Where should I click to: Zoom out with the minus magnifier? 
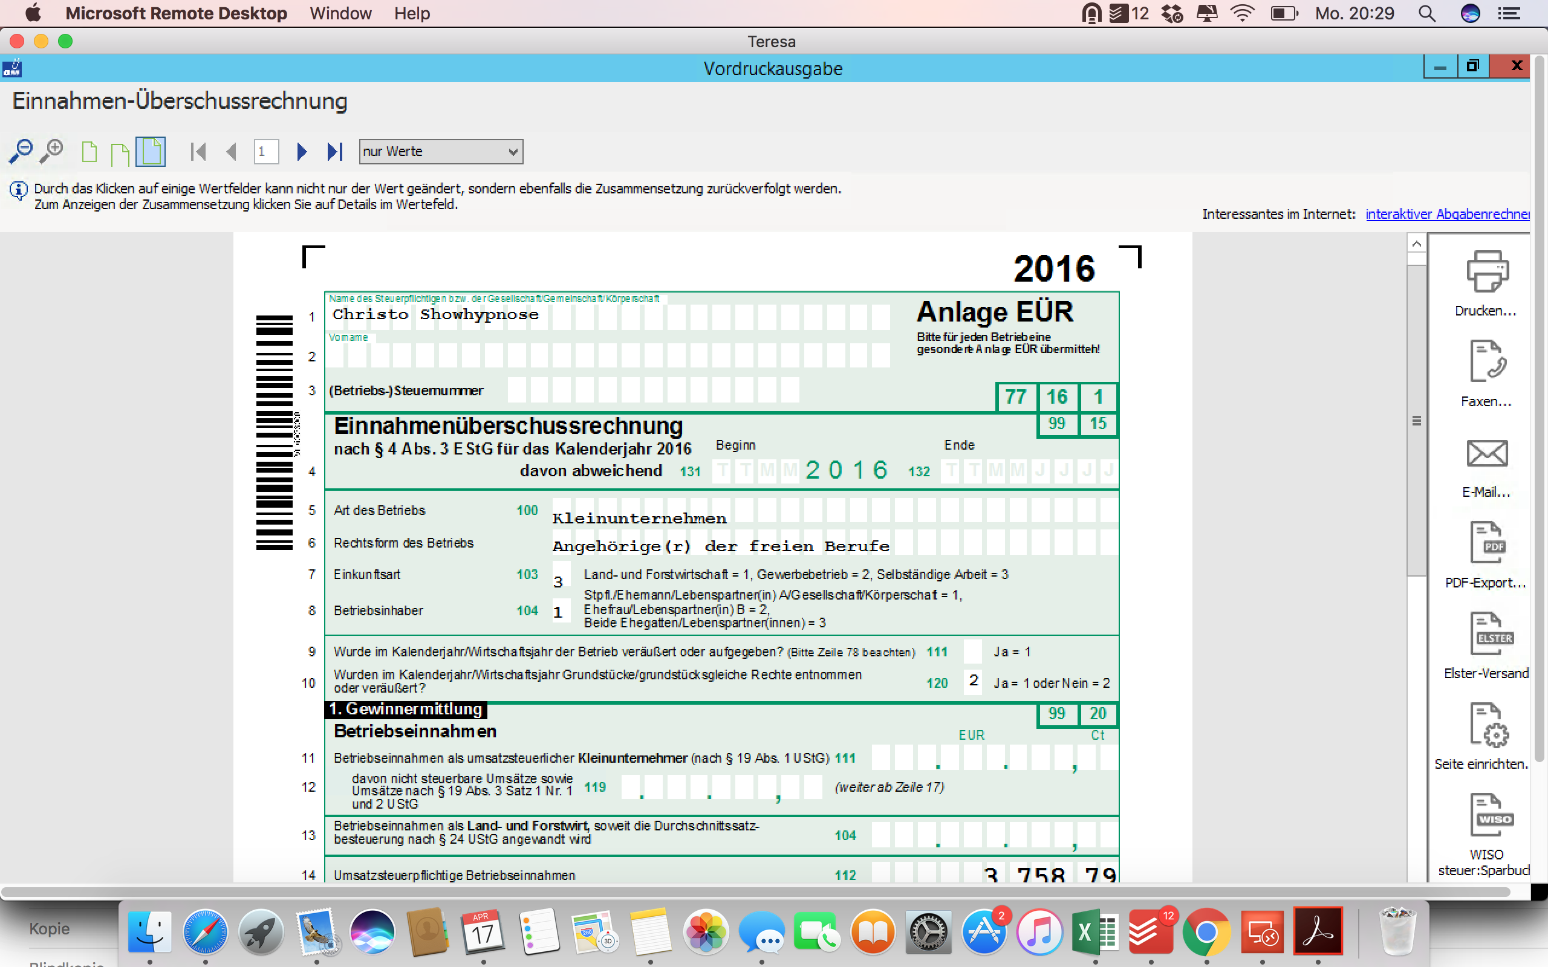[20, 152]
